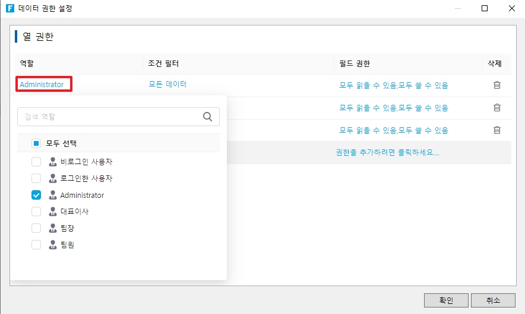Open the Administrator role dropdown
525x314 pixels.
(x=42, y=85)
